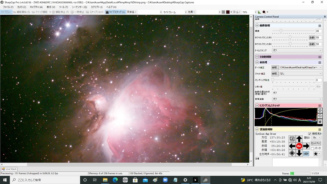Open the タイムスタンプ dropdown

pyautogui.click(x=297, y=50)
